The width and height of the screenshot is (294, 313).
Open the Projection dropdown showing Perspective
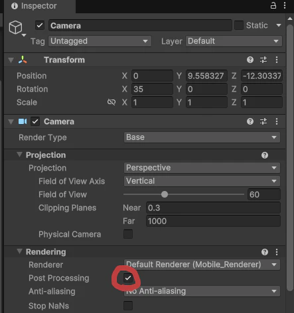tap(202, 168)
